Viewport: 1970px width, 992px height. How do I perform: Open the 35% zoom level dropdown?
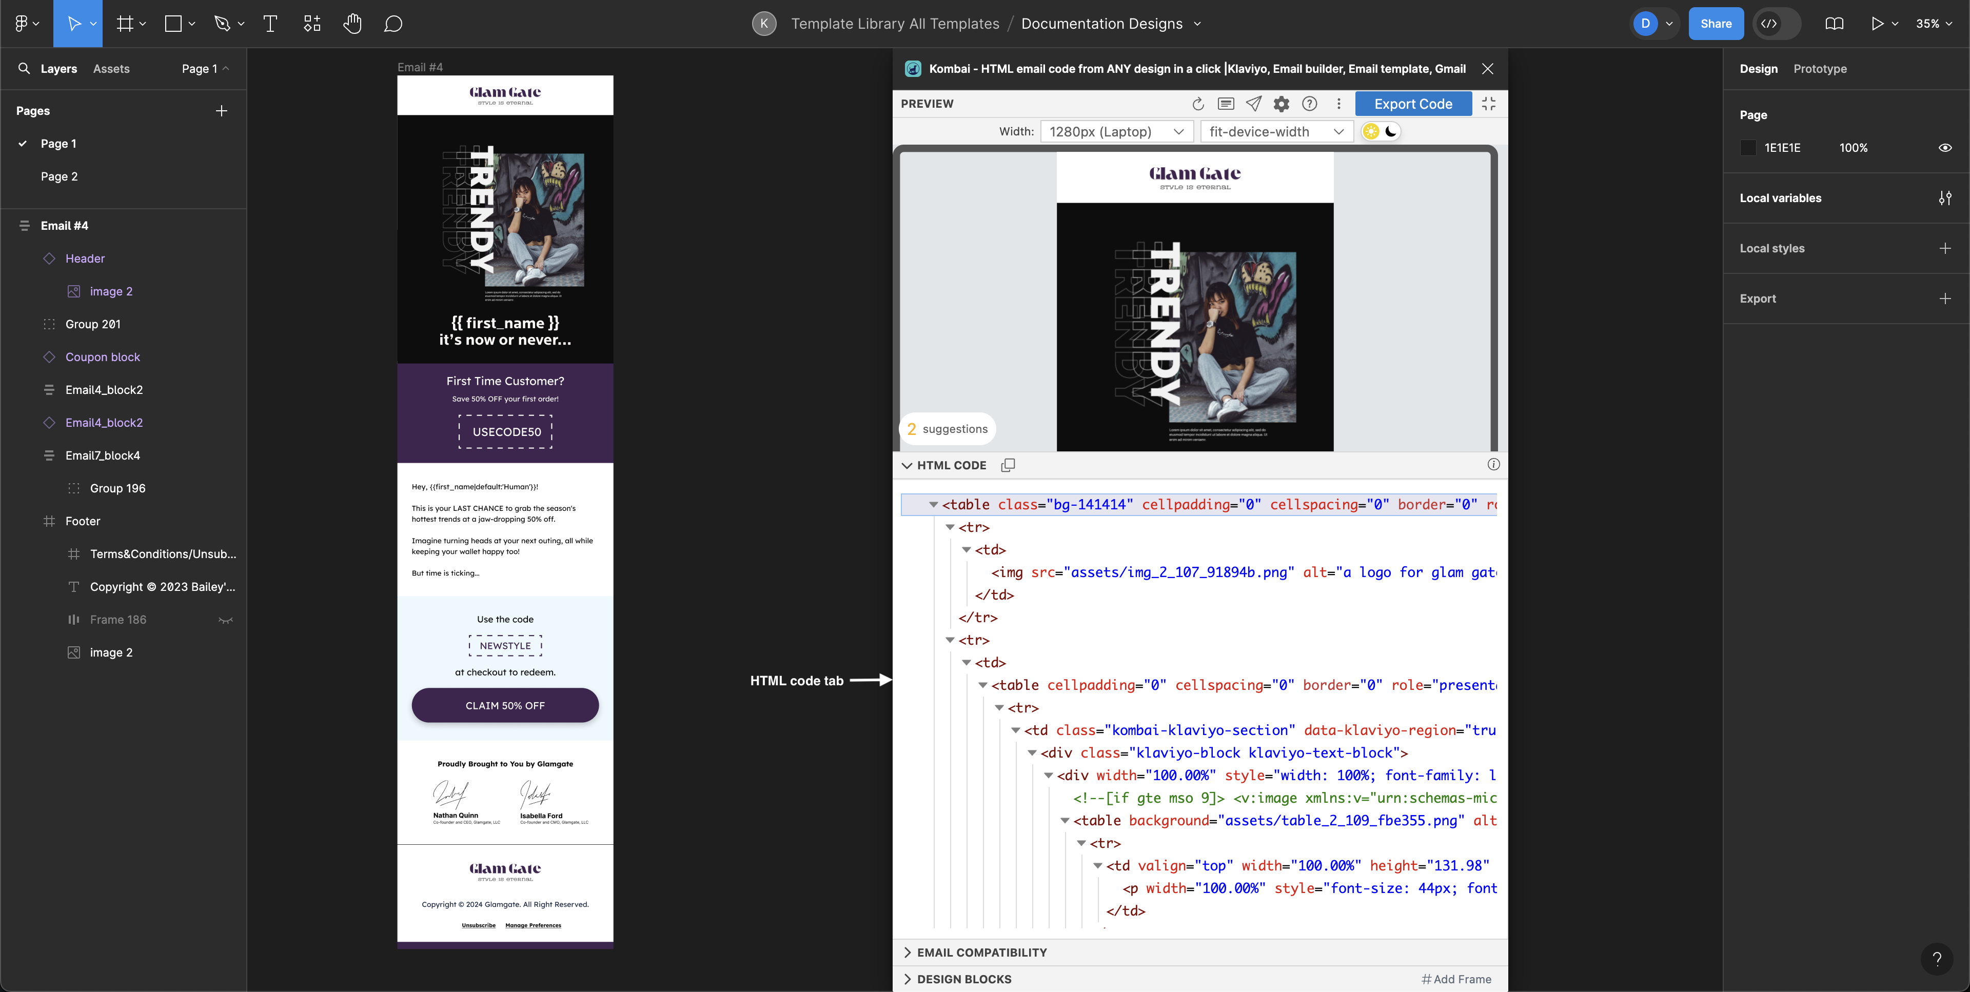coord(1933,24)
